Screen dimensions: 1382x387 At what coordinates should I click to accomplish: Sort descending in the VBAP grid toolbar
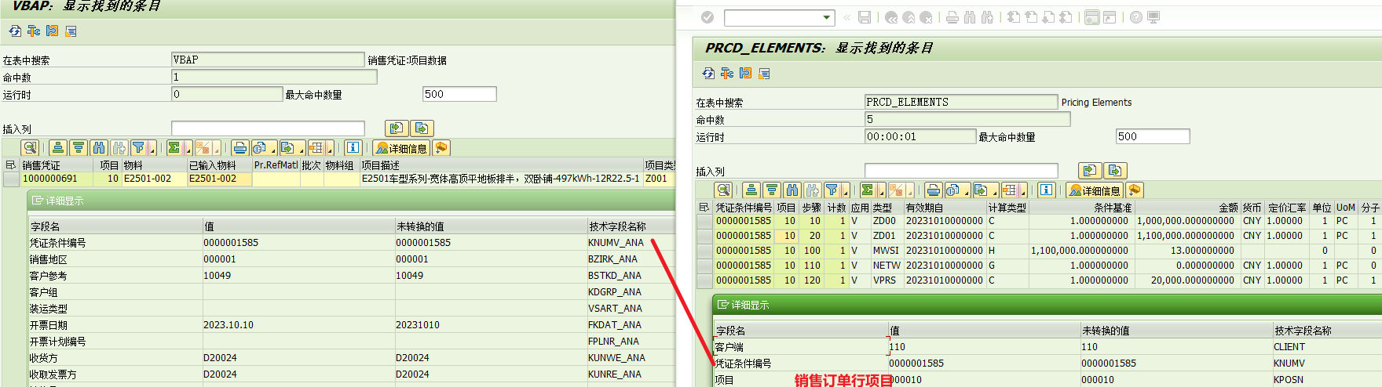pyautogui.click(x=79, y=147)
